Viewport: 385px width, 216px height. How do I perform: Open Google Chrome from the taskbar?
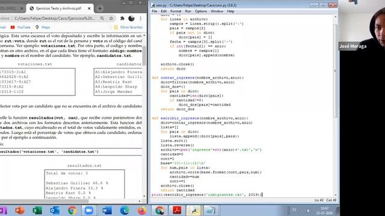pyautogui.click(x=72, y=211)
